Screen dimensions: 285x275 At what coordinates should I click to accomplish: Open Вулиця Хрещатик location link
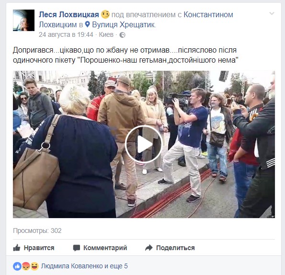124,25
